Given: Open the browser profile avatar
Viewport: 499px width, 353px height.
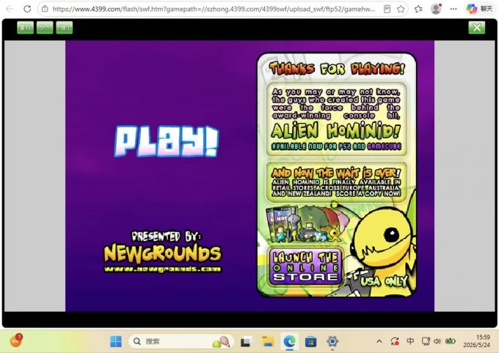Looking at the screenshot, I should pyautogui.click(x=436, y=9).
